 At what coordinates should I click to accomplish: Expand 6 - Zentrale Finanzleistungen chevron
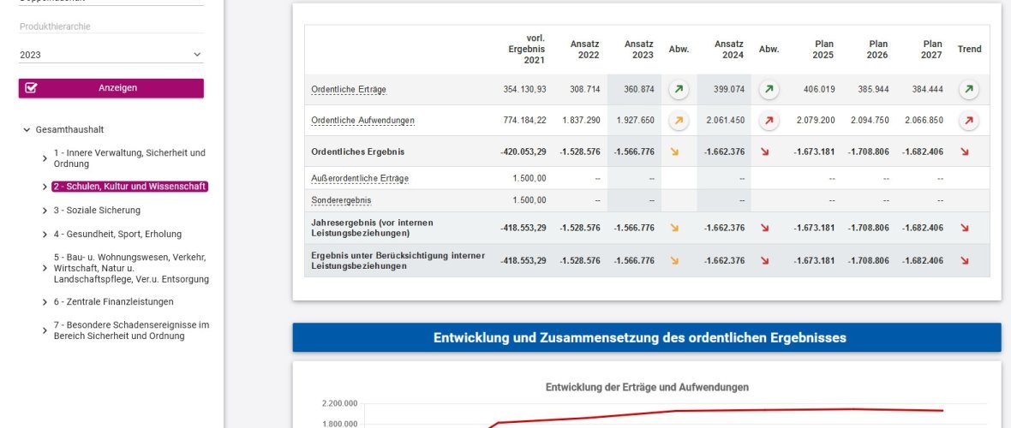tap(45, 302)
